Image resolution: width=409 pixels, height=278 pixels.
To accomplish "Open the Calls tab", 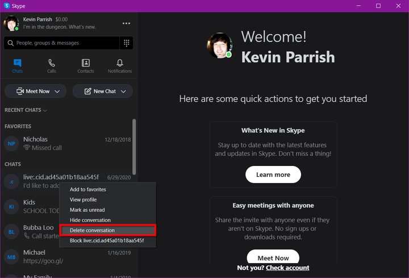I will tap(51, 66).
